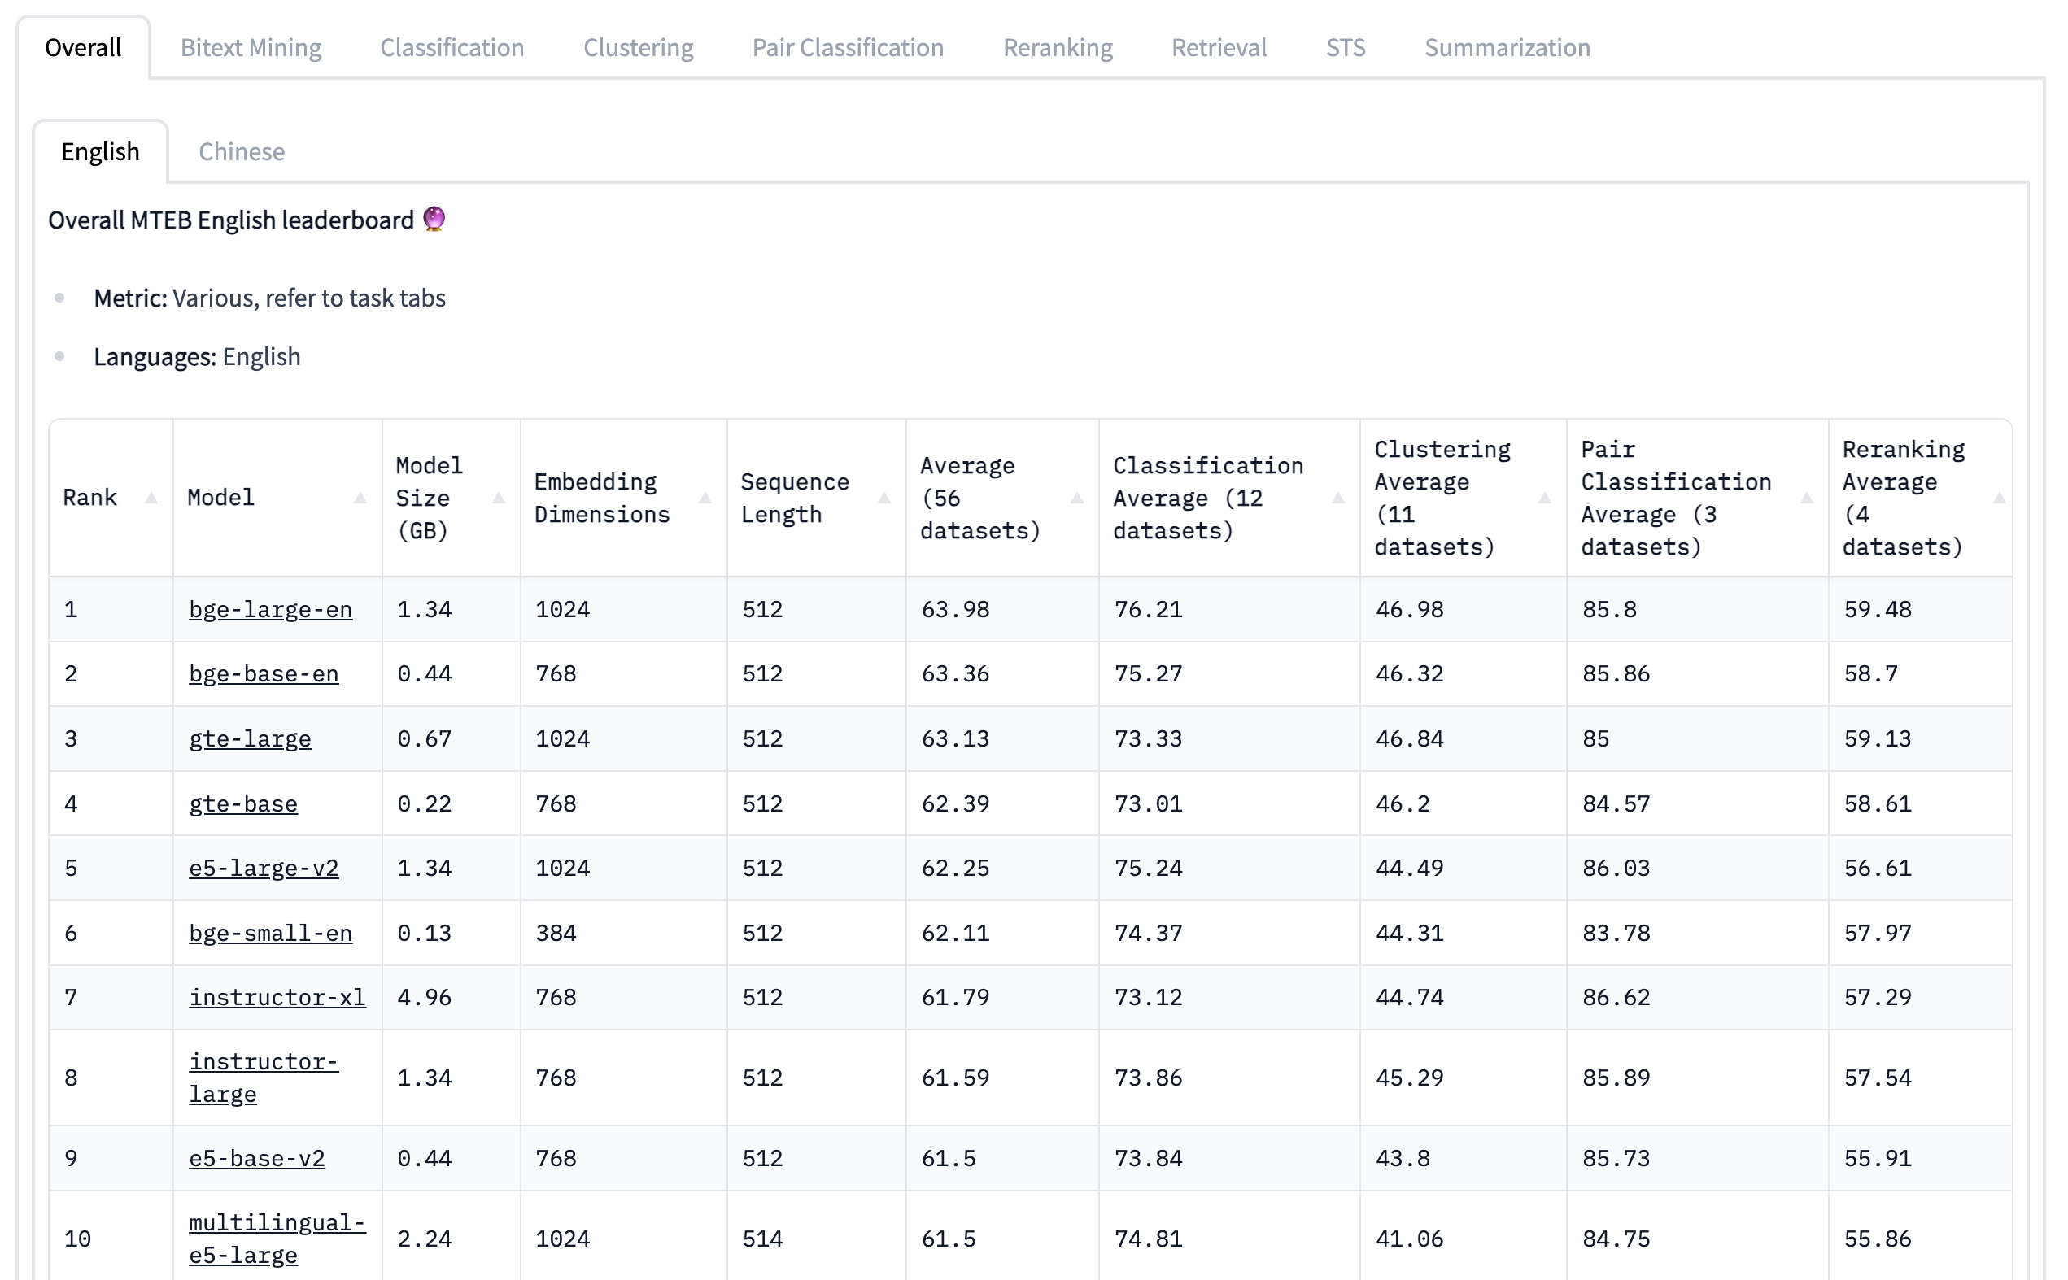Open the multilingual-e5-large model link
The height and width of the screenshot is (1280, 2068).
pos(277,1239)
